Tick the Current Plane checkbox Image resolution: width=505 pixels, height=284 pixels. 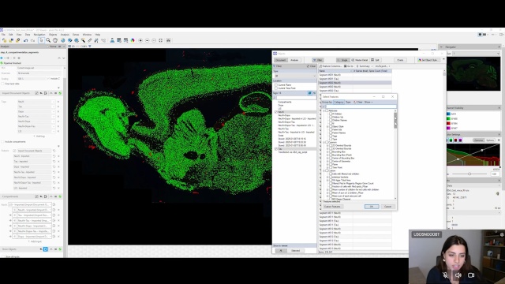tap(276, 85)
